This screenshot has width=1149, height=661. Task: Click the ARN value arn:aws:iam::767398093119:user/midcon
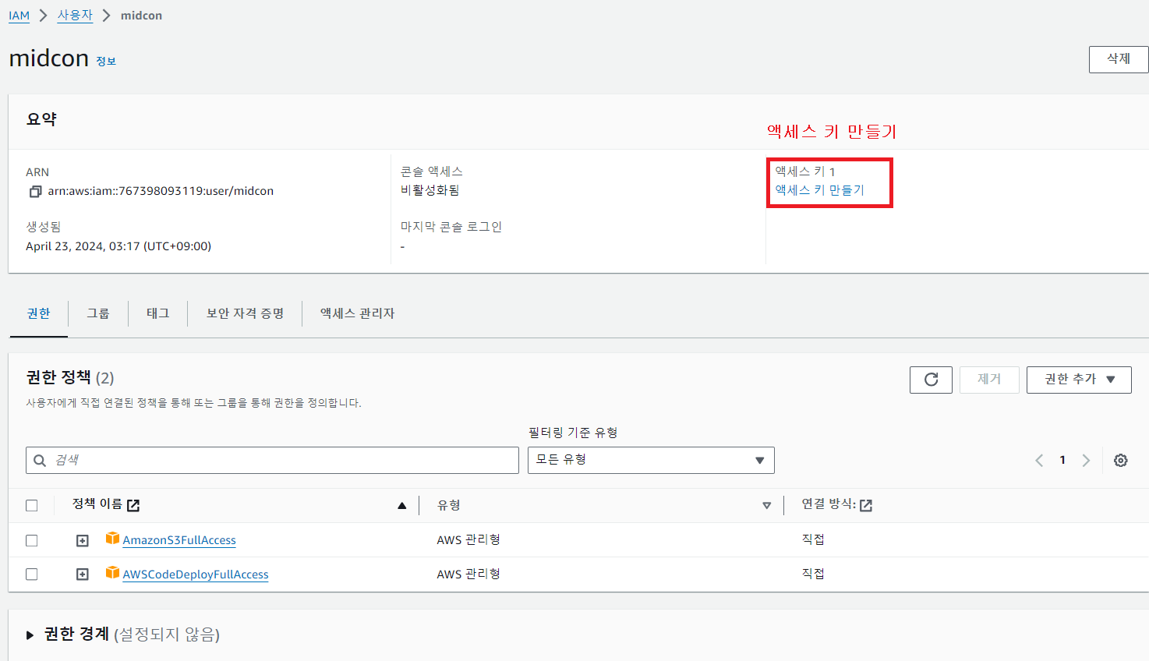click(x=161, y=191)
